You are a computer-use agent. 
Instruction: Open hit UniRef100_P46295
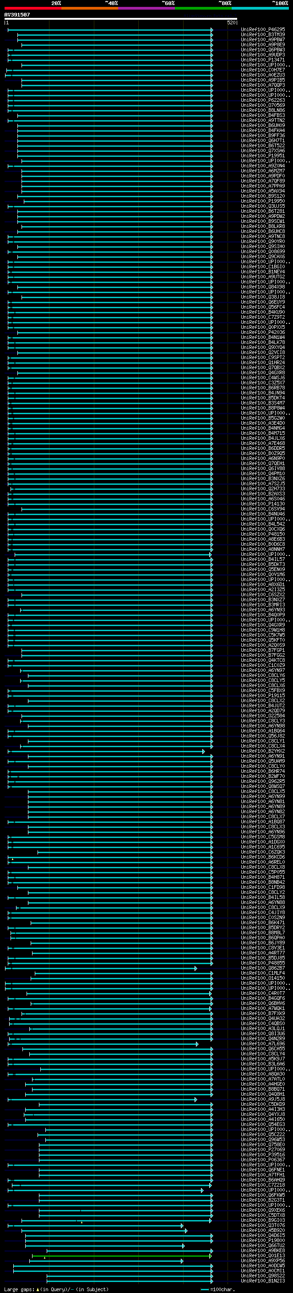tap(263, 30)
